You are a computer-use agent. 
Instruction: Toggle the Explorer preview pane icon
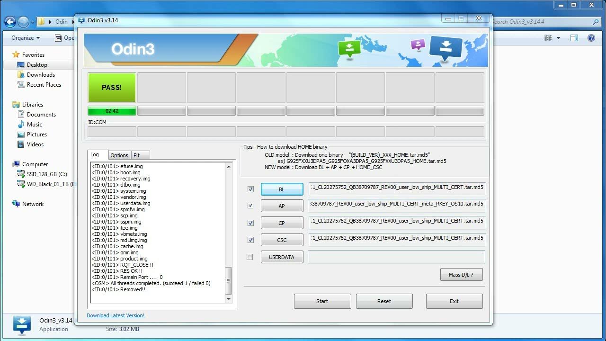click(574, 38)
